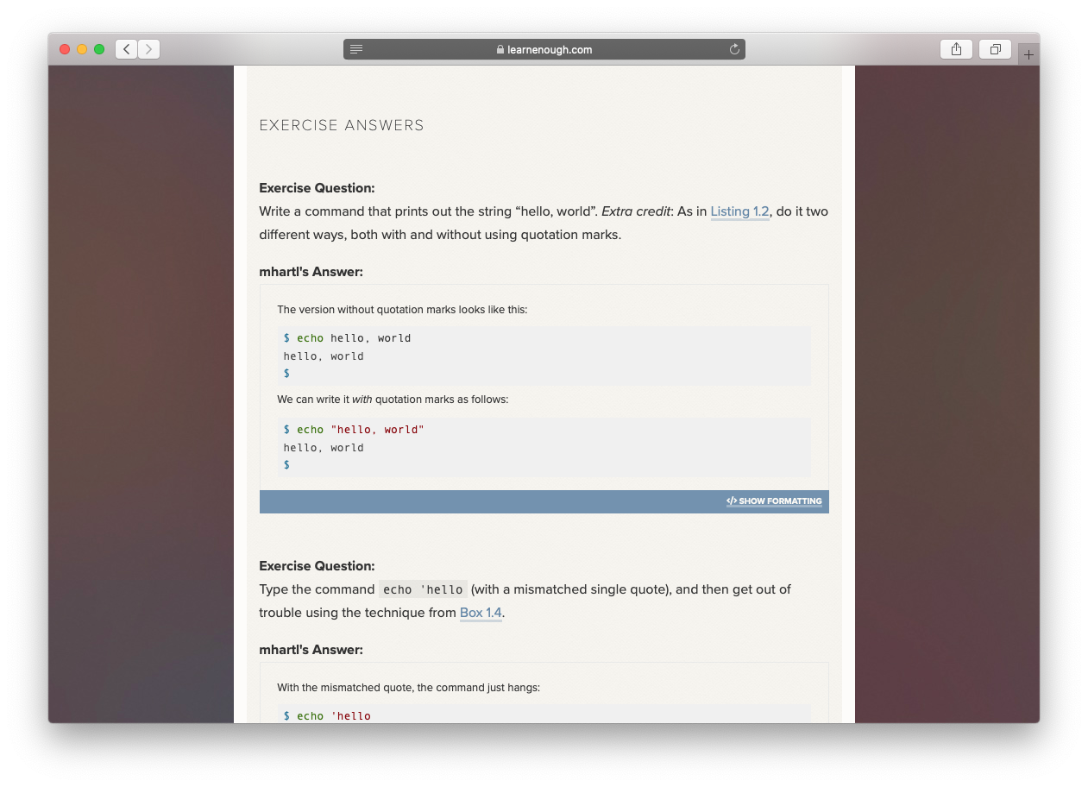
Task: Open the Safari share menu
Action: tap(956, 49)
